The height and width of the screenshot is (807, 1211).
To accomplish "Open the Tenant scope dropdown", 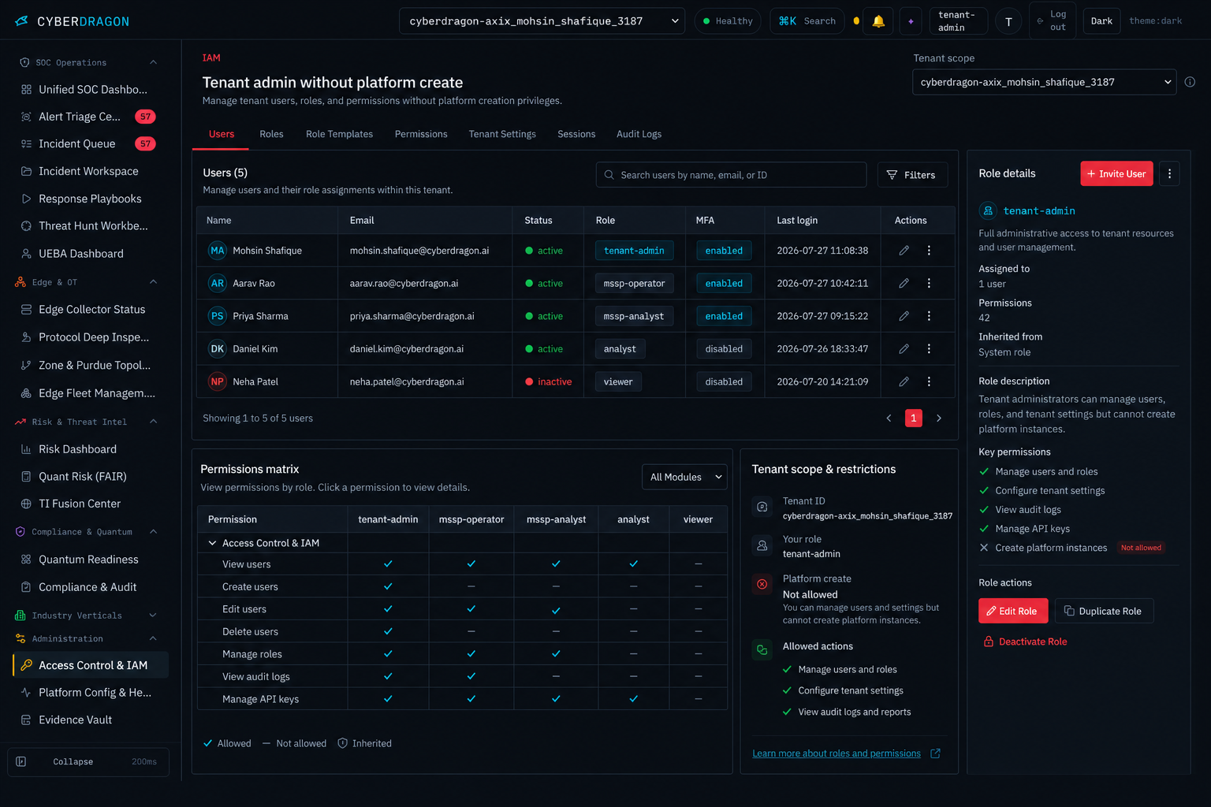I will pos(1044,82).
